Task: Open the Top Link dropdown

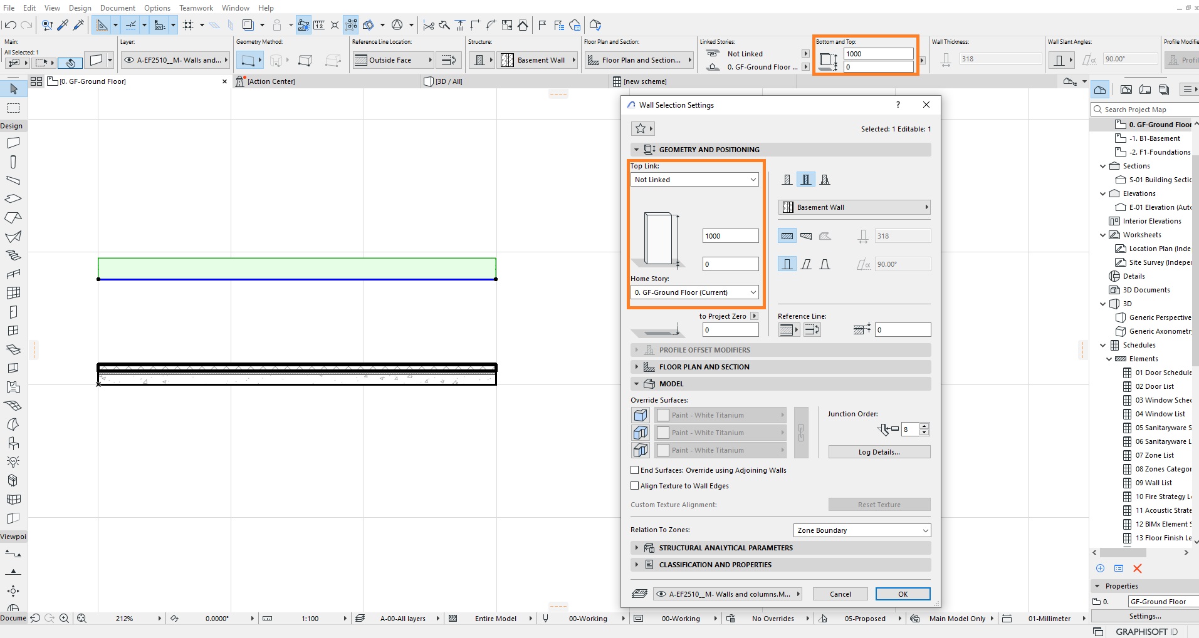Action: [x=694, y=180]
